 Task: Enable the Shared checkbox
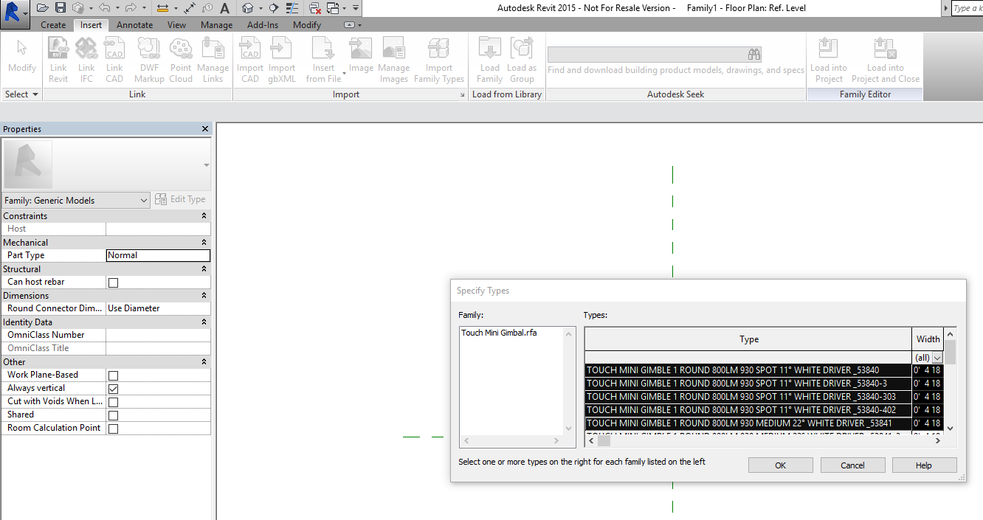113,415
